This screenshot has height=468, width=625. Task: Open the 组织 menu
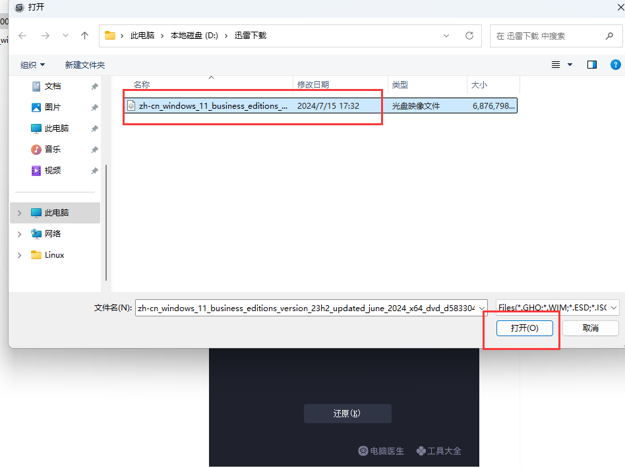(x=32, y=65)
